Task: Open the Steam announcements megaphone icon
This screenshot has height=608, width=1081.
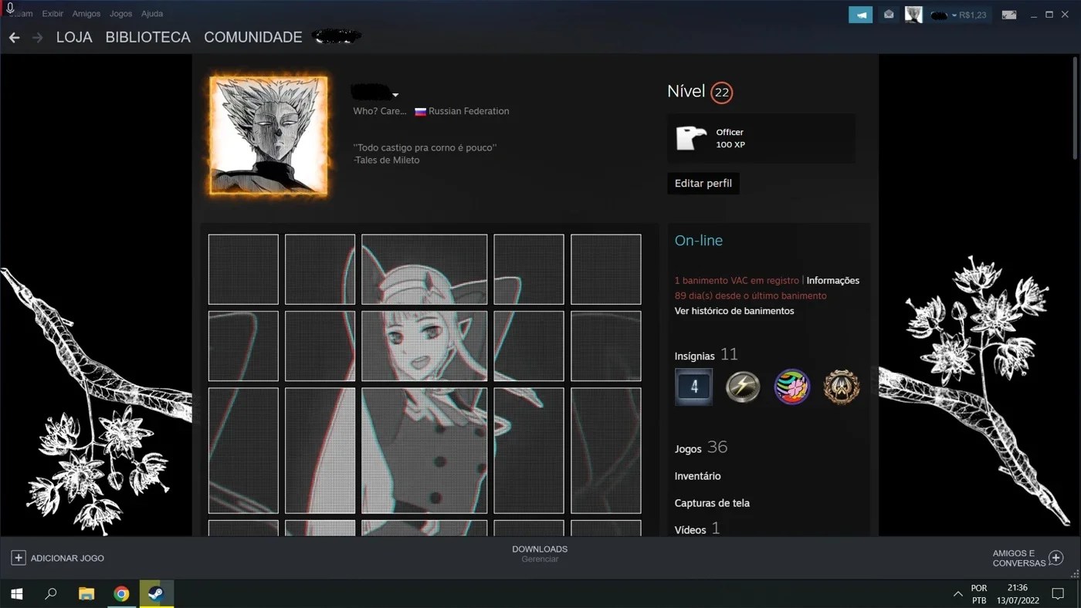Action: (860, 15)
